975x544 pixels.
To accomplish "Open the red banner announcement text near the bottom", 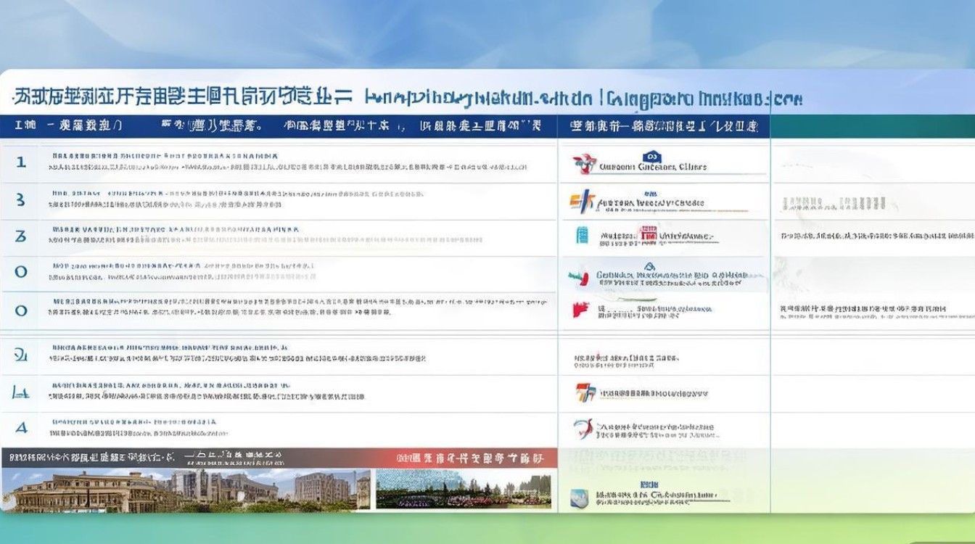I will click(471, 456).
